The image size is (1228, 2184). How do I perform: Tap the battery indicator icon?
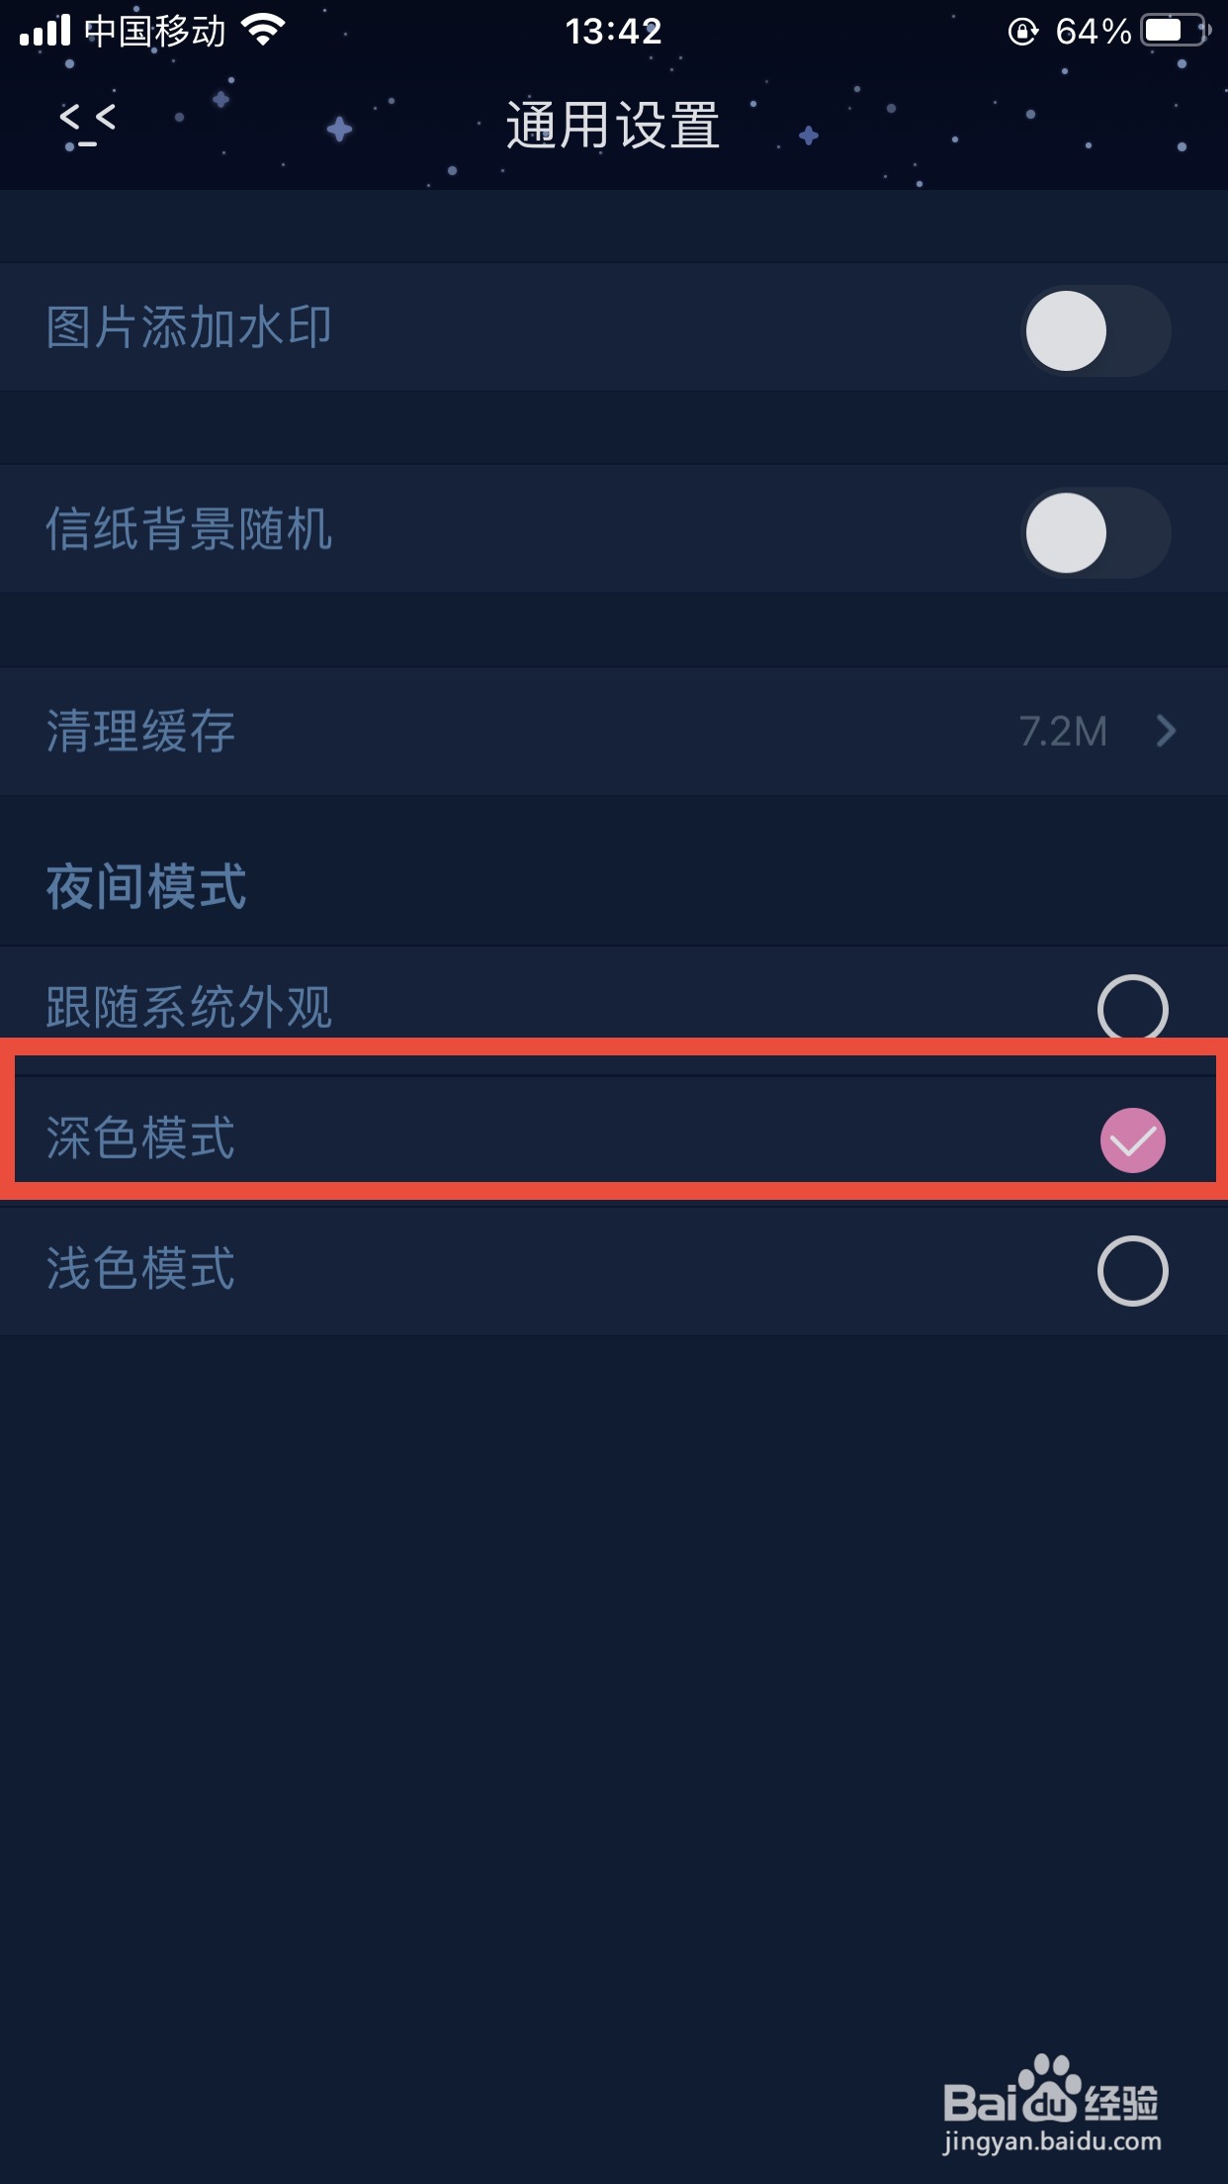click(x=1176, y=31)
